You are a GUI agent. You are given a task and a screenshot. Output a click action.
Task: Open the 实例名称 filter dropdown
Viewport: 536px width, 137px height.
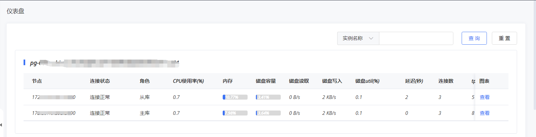point(358,38)
